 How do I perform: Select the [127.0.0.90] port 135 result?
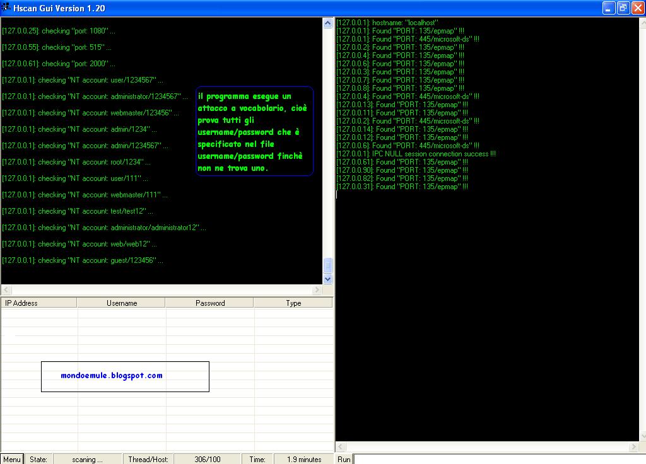point(402,170)
